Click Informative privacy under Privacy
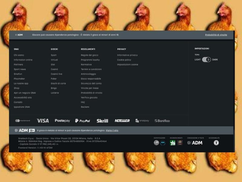 click(127, 55)
